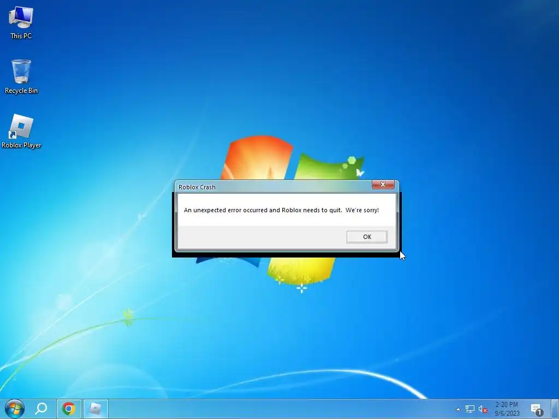Open the Windows Start menu orb
The height and width of the screenshot is (419, 559).
pos(14,408)
